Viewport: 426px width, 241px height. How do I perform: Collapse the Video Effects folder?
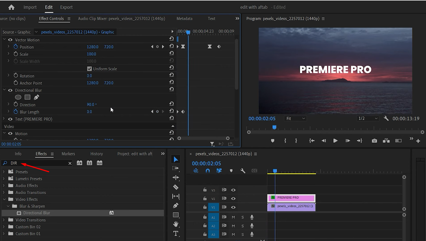(4, 199)
